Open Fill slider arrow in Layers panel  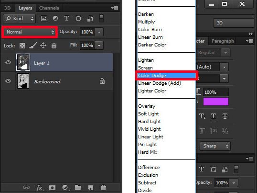click(99, 45)
